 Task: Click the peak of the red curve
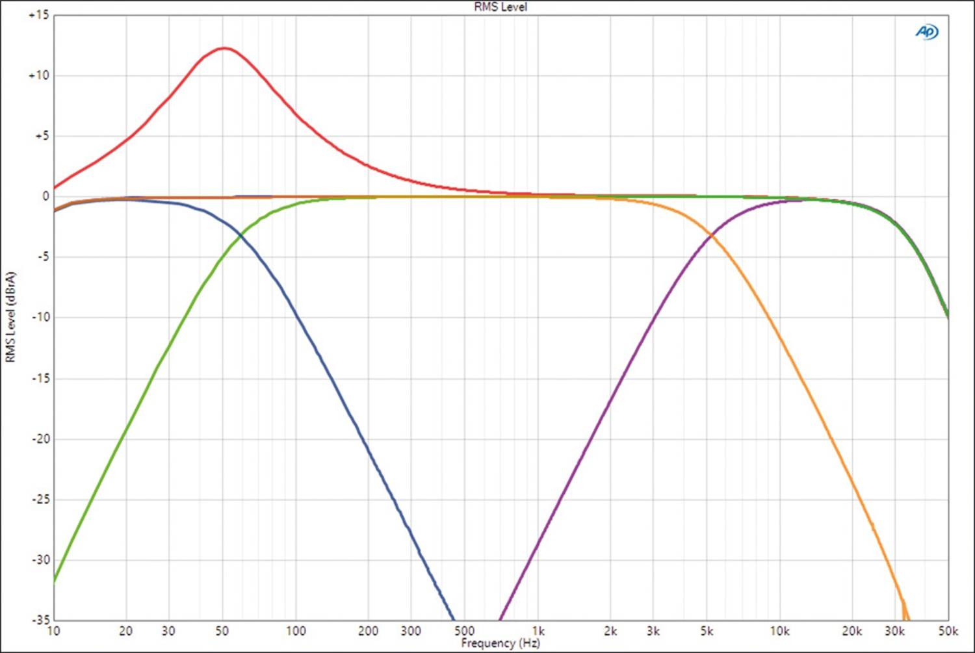224,48
